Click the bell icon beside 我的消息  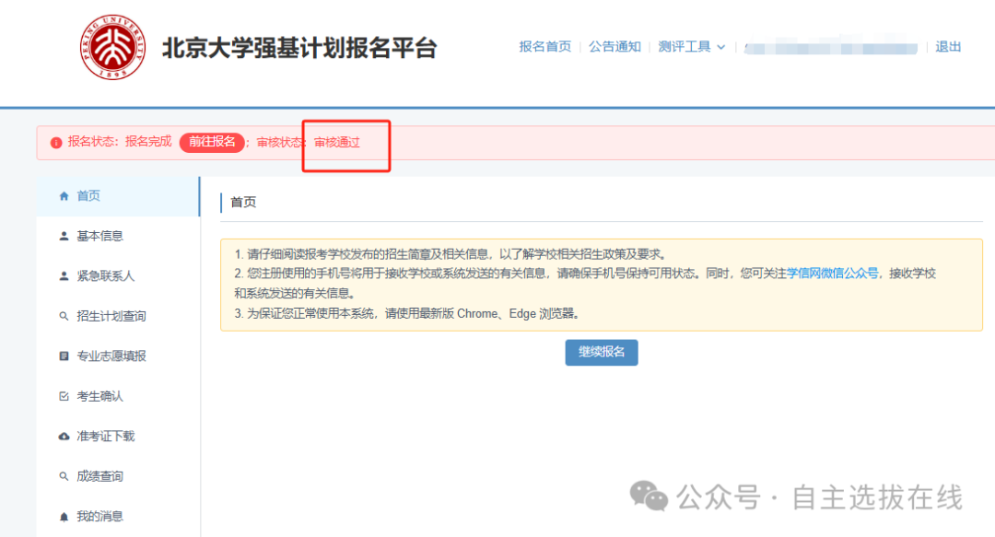coord(63,516)
